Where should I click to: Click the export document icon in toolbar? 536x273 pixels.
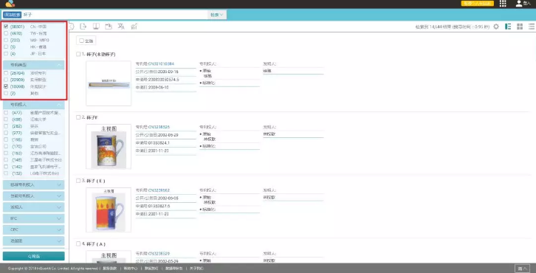[83, 27]
